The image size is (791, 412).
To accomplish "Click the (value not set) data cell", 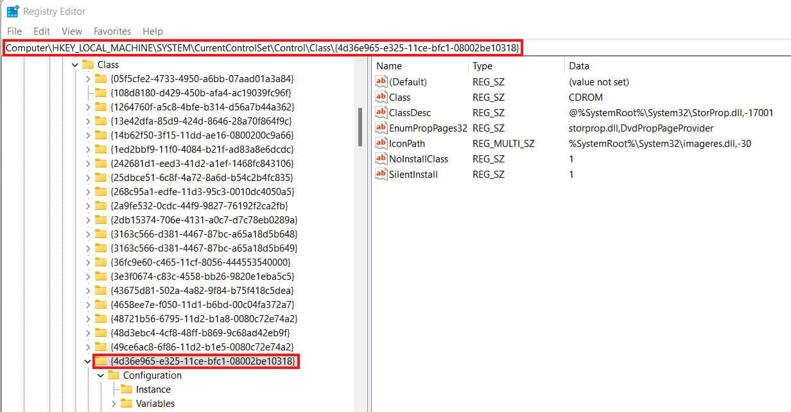I will (x=599, y=82).
